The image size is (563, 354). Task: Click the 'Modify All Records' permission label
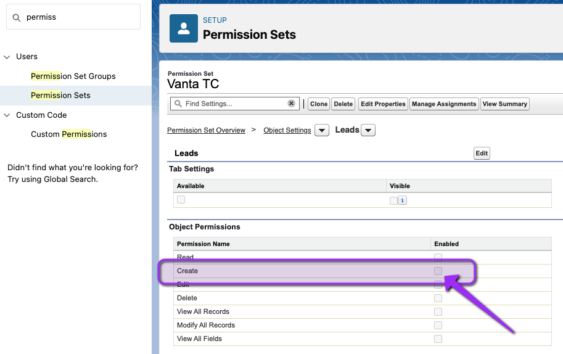click(x=206, y=325)
